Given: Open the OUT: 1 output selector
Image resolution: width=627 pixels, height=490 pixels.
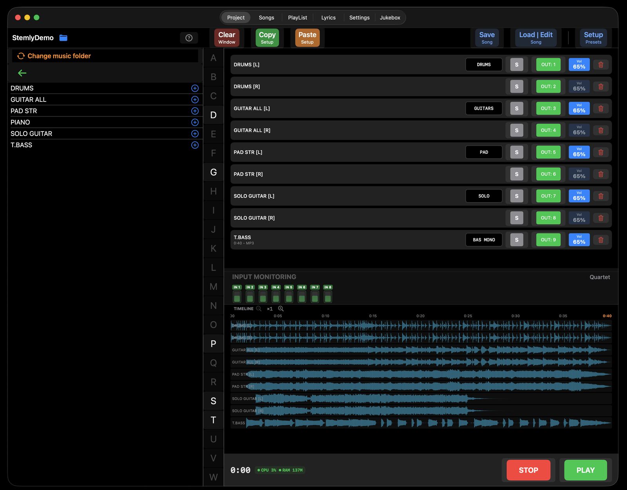Looking at the screenshot, I should (548, 65).
